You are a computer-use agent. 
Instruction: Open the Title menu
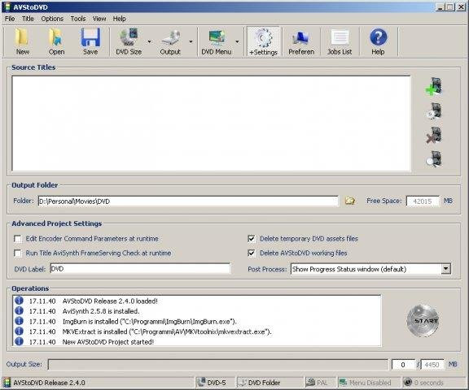pyautogui.click(x=28, y=19)
